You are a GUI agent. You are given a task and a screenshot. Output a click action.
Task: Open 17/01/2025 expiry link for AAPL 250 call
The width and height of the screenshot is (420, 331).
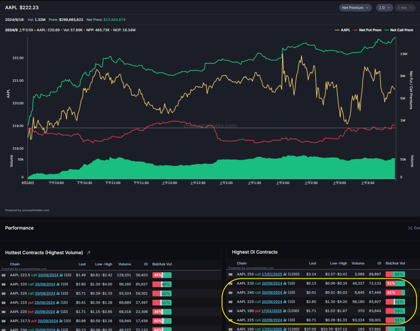(272, 274)
